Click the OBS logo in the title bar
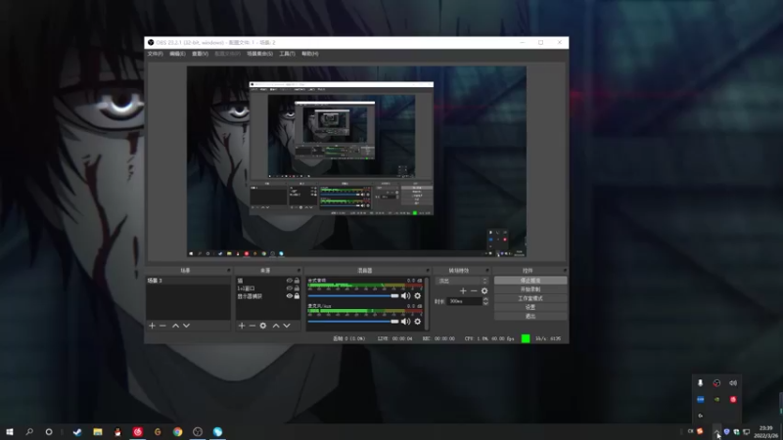The width and height of the screenshot is (783, 440). 151,42
